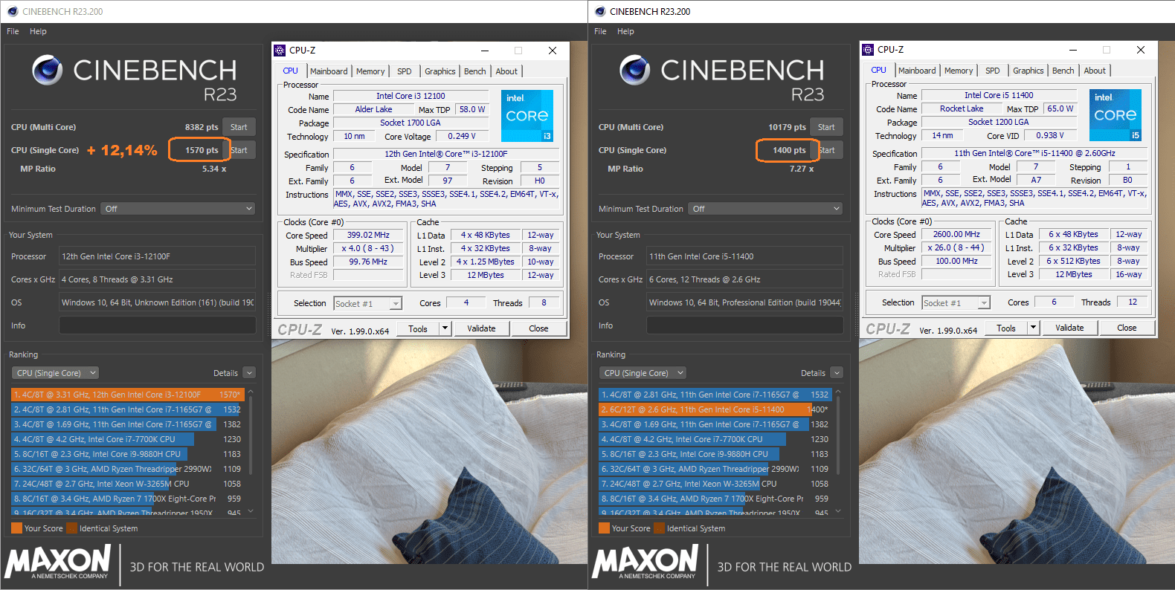1175x590 pixels.
Task: Open Tools dropdown arrow in left CPU-Z
Action: 445,328
